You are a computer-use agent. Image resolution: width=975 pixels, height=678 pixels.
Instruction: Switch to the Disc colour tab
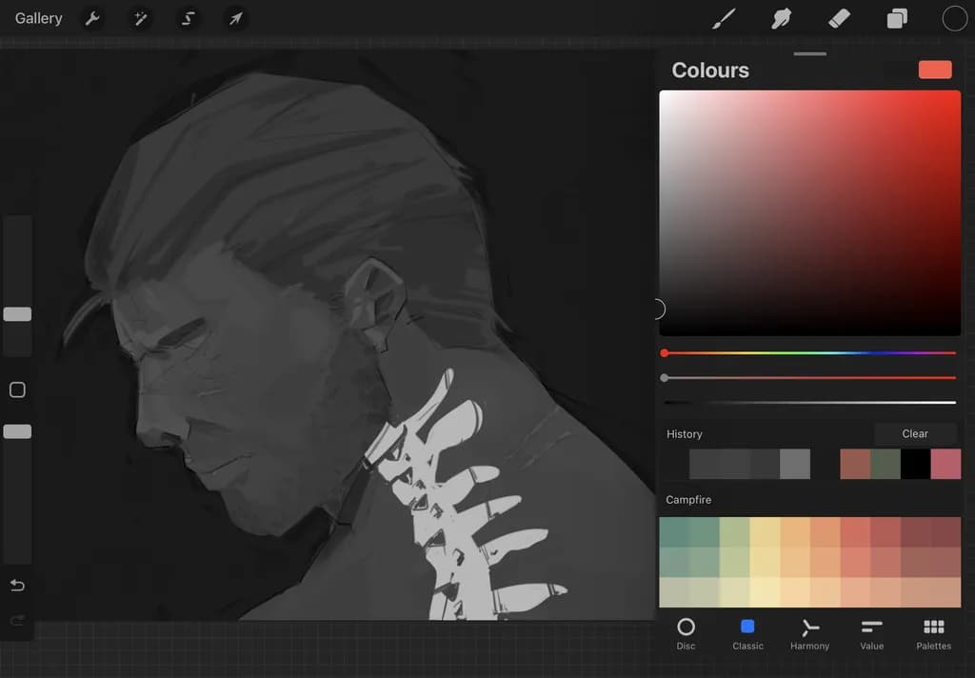686,634
